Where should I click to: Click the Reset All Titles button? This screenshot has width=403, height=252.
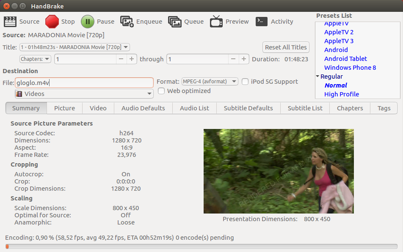pos(286,47)
